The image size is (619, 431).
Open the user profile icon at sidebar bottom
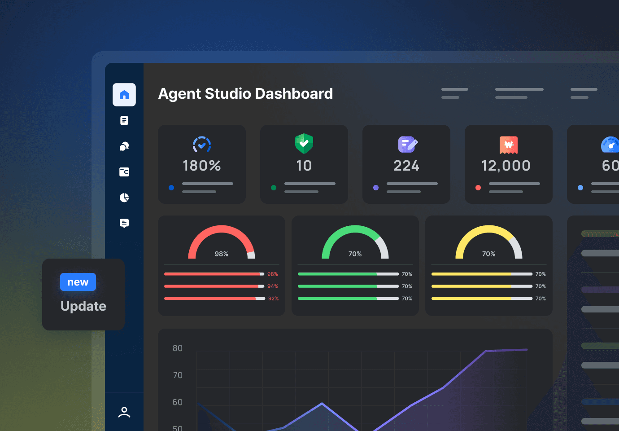point(124,412)
